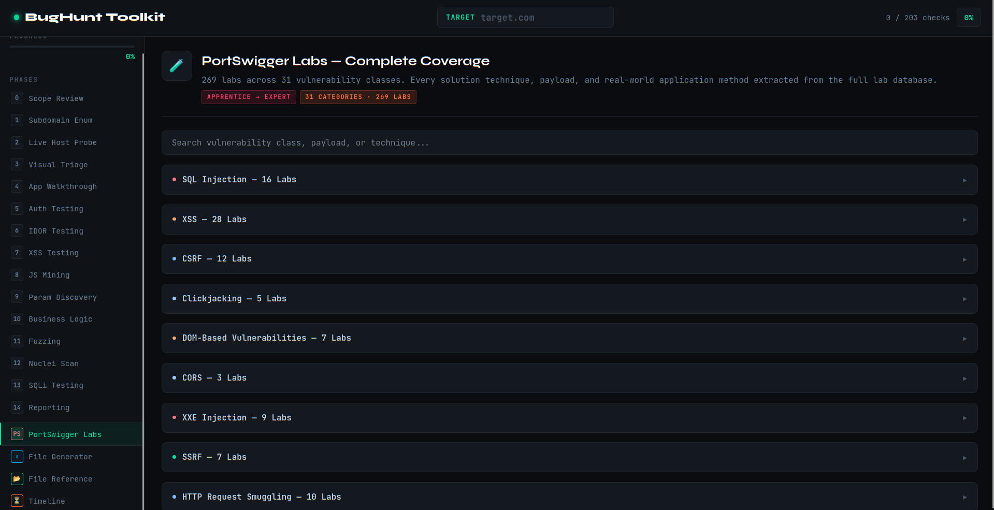Open the Reporting phase
The image size is (994, 510).
click(71, 407)
